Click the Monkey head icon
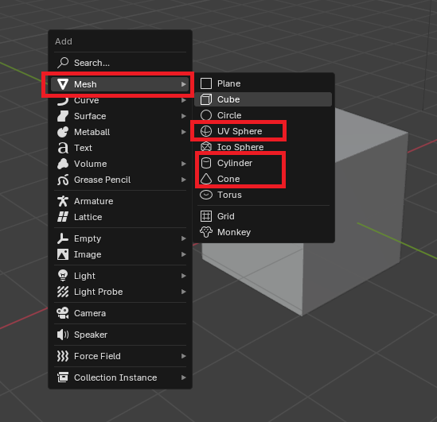 coord(206,232)
